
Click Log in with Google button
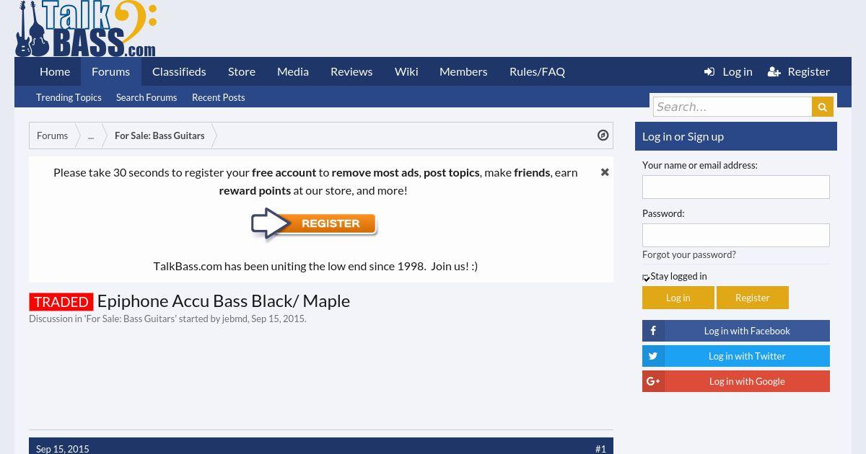click(736, 381)
